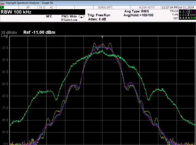Toggle the IFGain:Low setting
Viewport: 196px width, 145px height.
(x=69, y=19)
